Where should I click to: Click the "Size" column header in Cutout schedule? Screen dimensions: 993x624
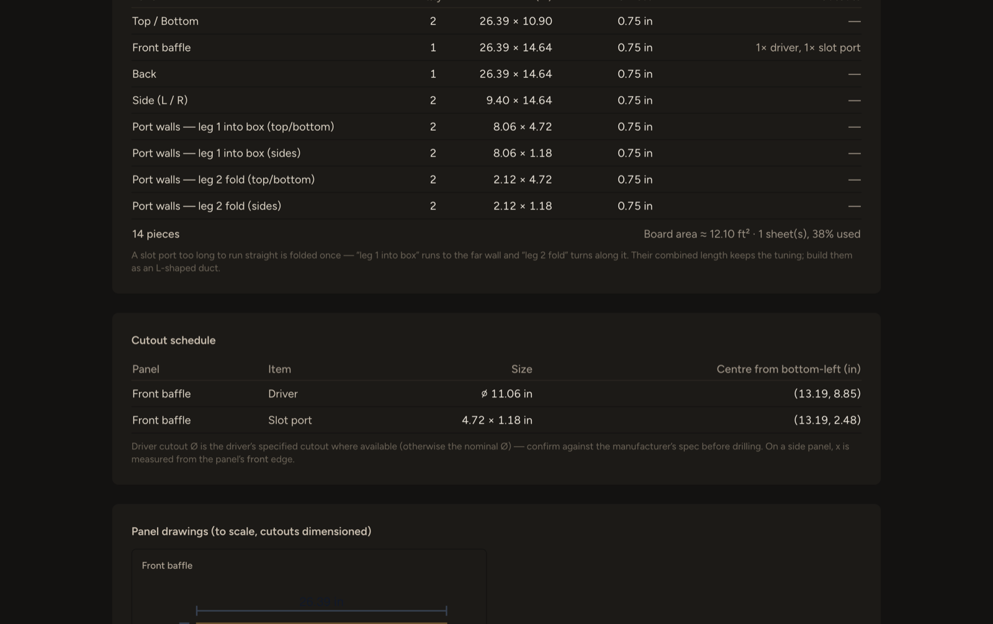522,369
